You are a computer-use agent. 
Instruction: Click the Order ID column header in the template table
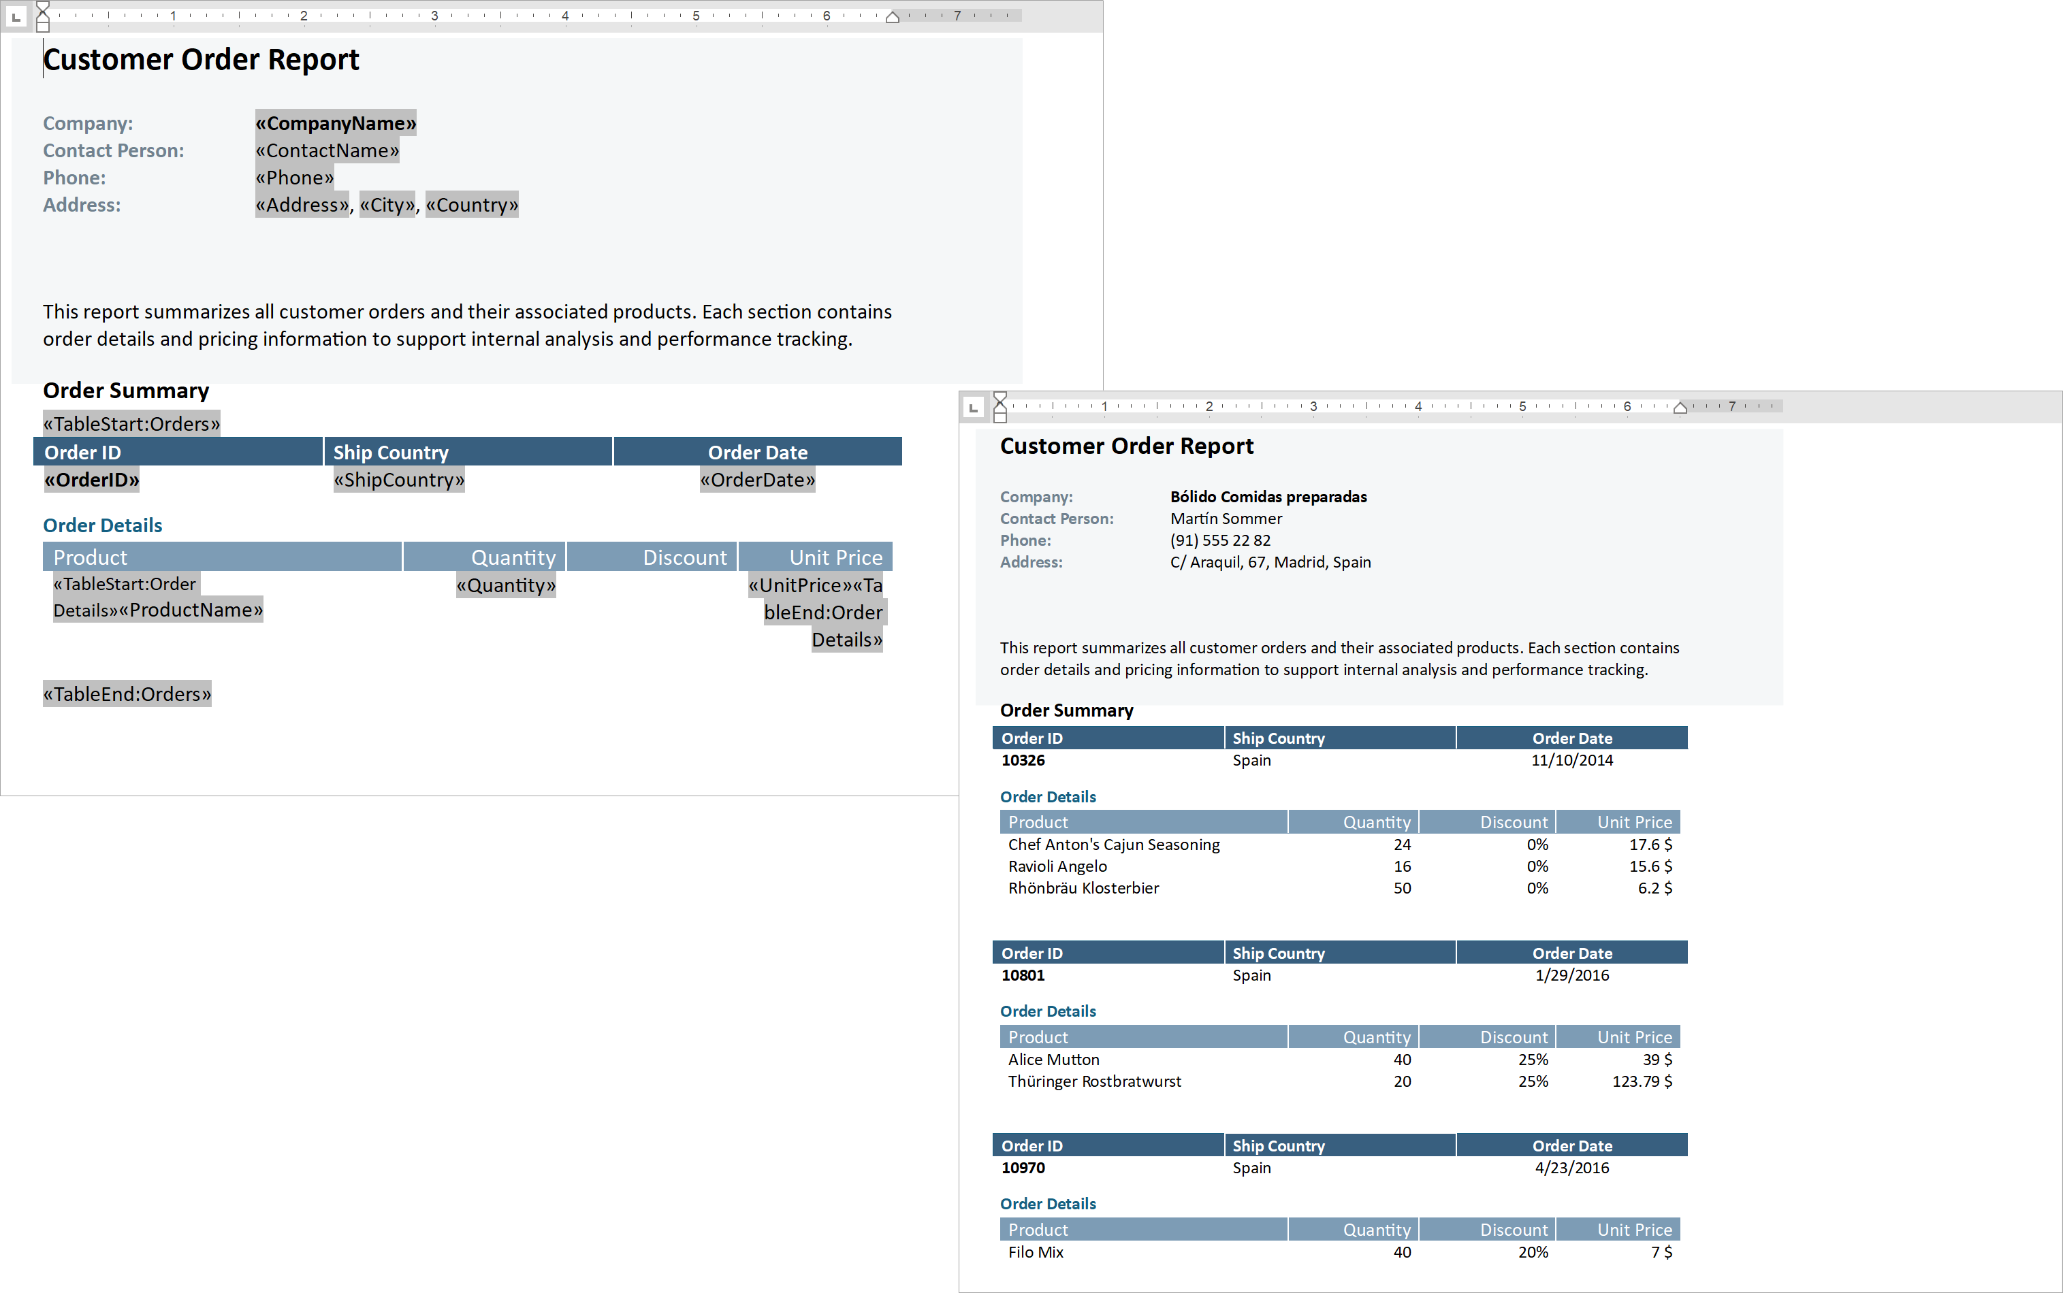[x=83, y=451]
